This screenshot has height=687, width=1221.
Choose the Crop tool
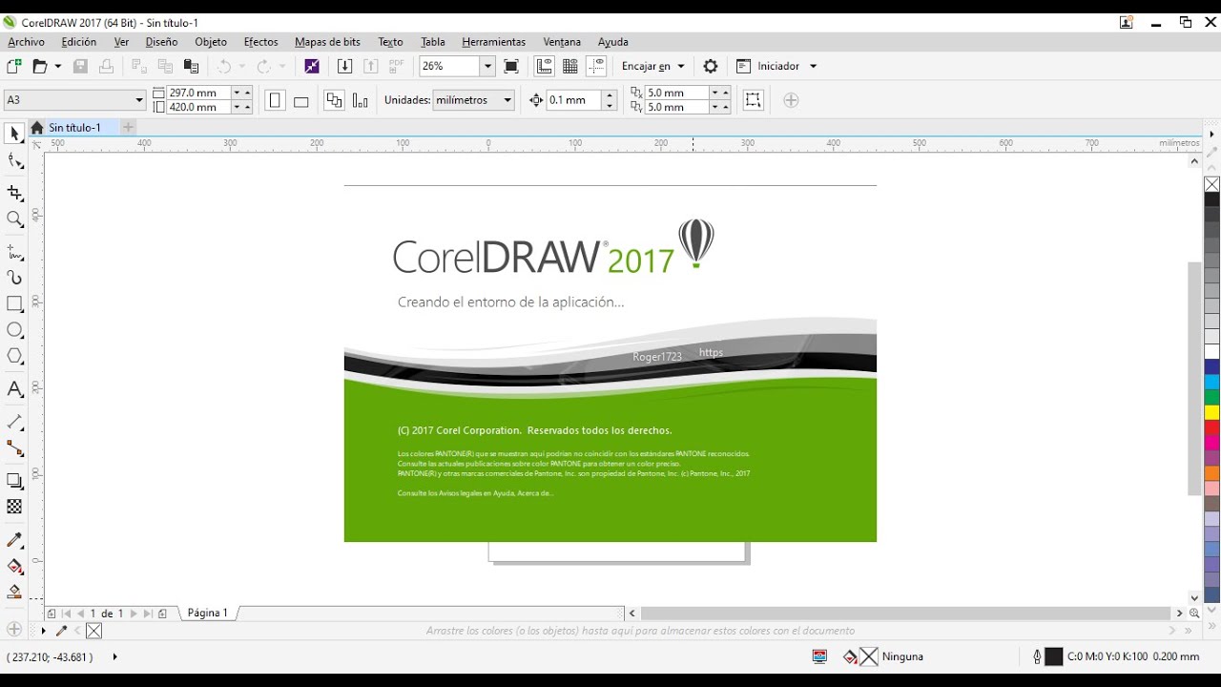14,193
